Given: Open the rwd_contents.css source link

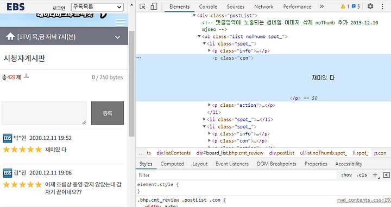Looking at the screenshot, I should [364, 200].
